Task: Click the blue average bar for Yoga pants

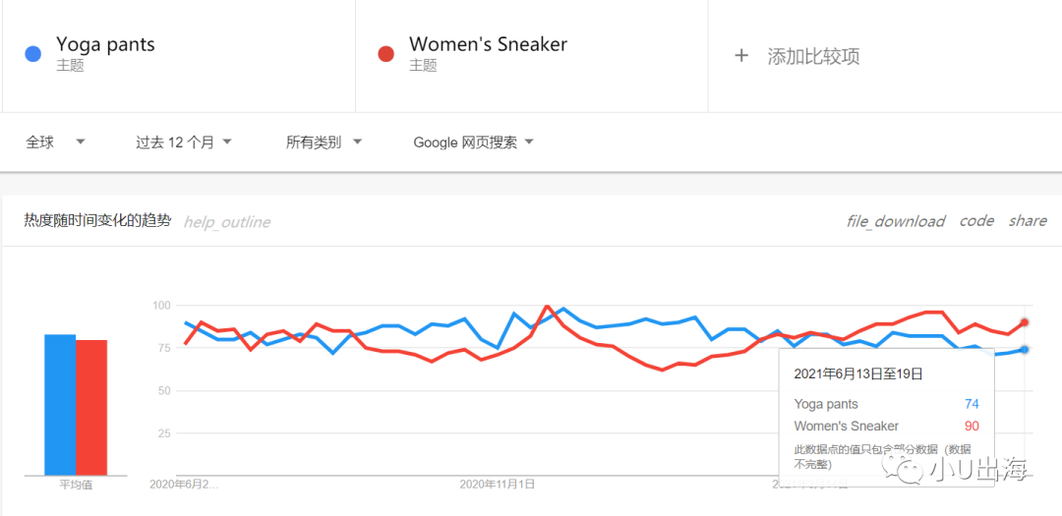Action: [x=60, y=405]
